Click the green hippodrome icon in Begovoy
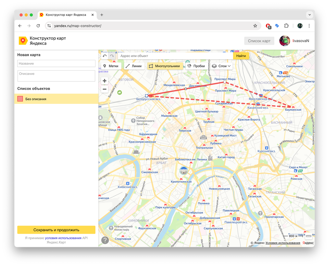This screenshot has height=266, width=329. (x=120, y=92)
